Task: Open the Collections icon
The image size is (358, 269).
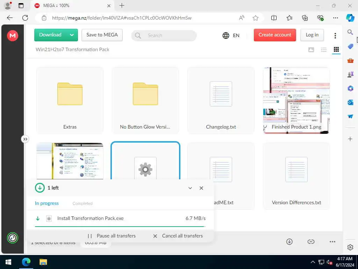Action: [x=305, y=18]
